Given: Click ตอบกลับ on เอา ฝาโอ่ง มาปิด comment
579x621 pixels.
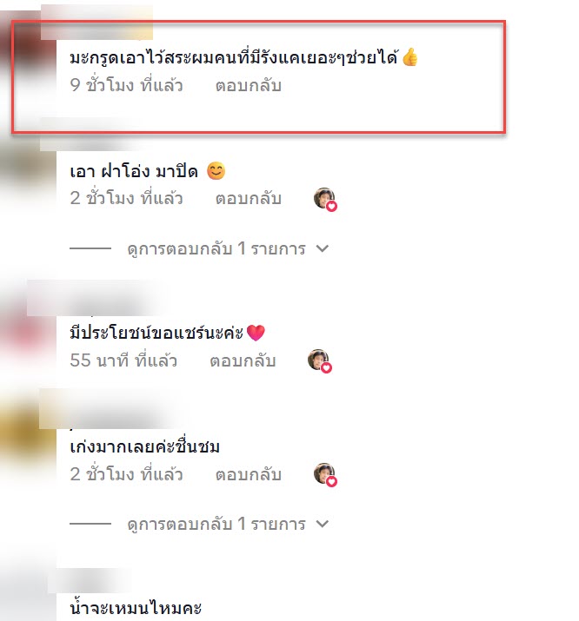Looking at the screenshot, I should pyautogui.click(x=249, y=198).
